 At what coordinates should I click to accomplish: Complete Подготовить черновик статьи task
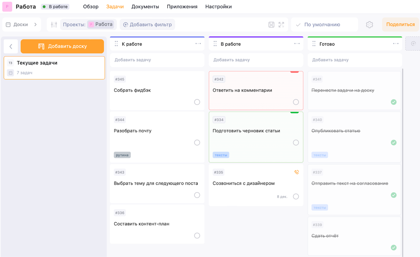click(296, 143)
